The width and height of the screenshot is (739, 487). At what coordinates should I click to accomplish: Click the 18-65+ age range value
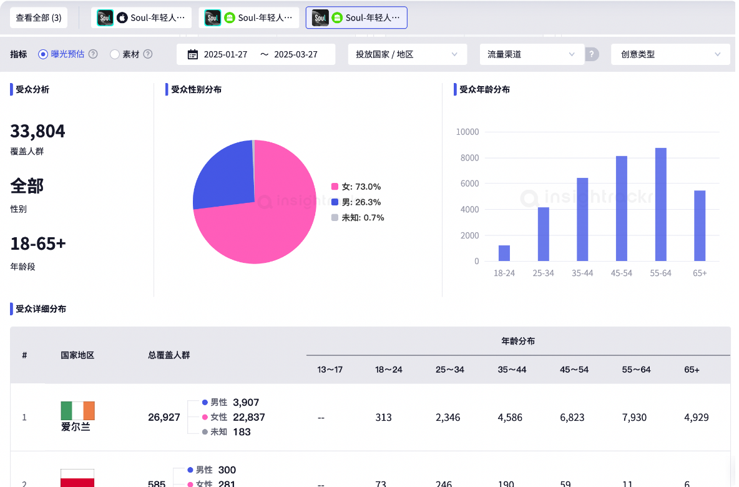[x=38, y=243]
